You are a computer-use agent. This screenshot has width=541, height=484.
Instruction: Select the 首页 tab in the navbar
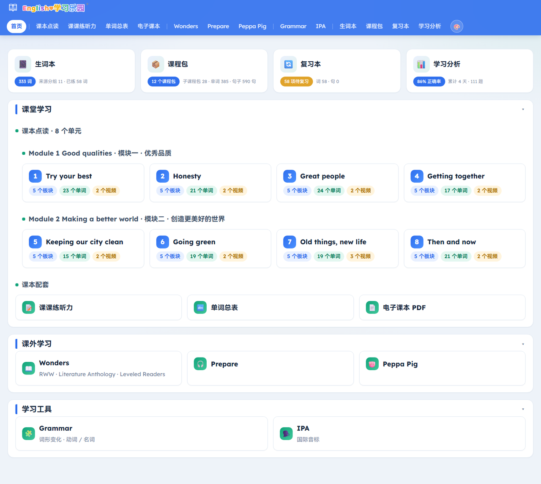pos(16,26)
